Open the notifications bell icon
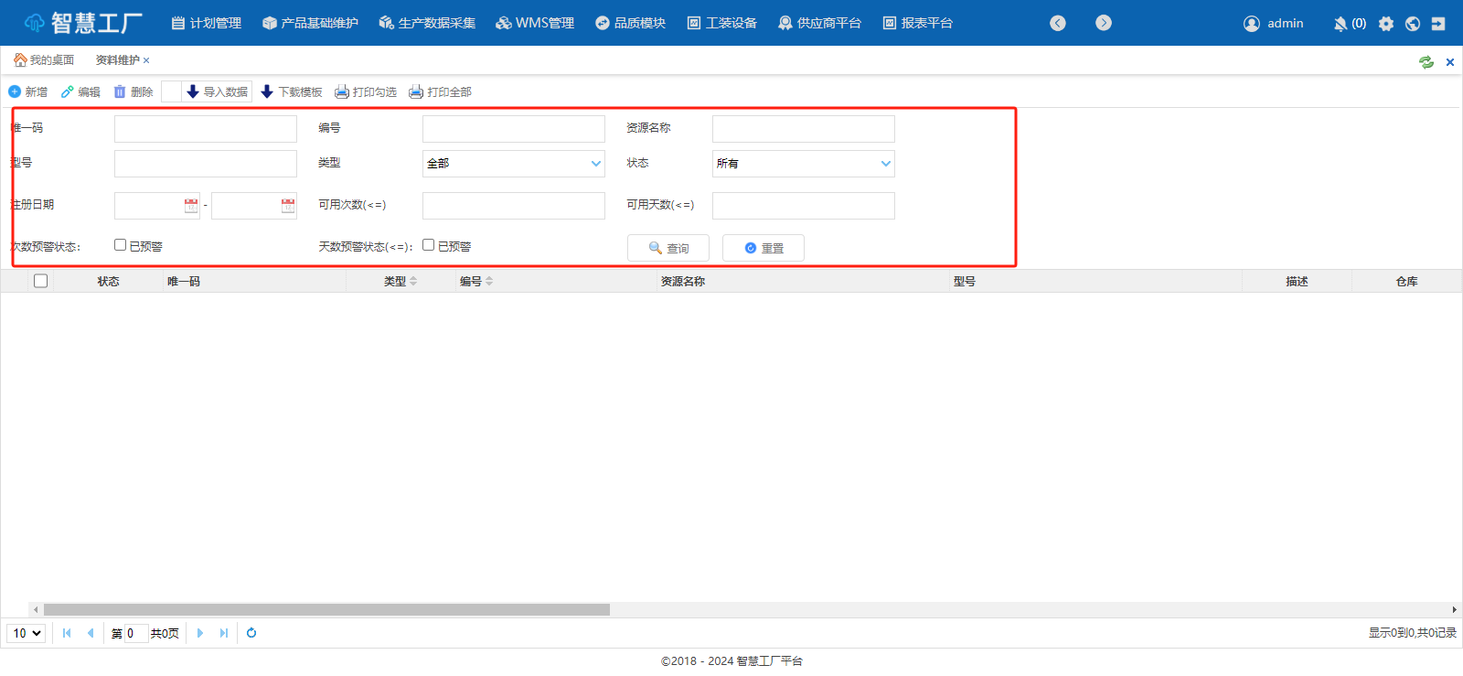1463x676 pixels. pyautogui.click(x=1340, y=24)
